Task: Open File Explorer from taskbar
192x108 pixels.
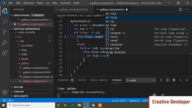Action: [x=79, y=105]
